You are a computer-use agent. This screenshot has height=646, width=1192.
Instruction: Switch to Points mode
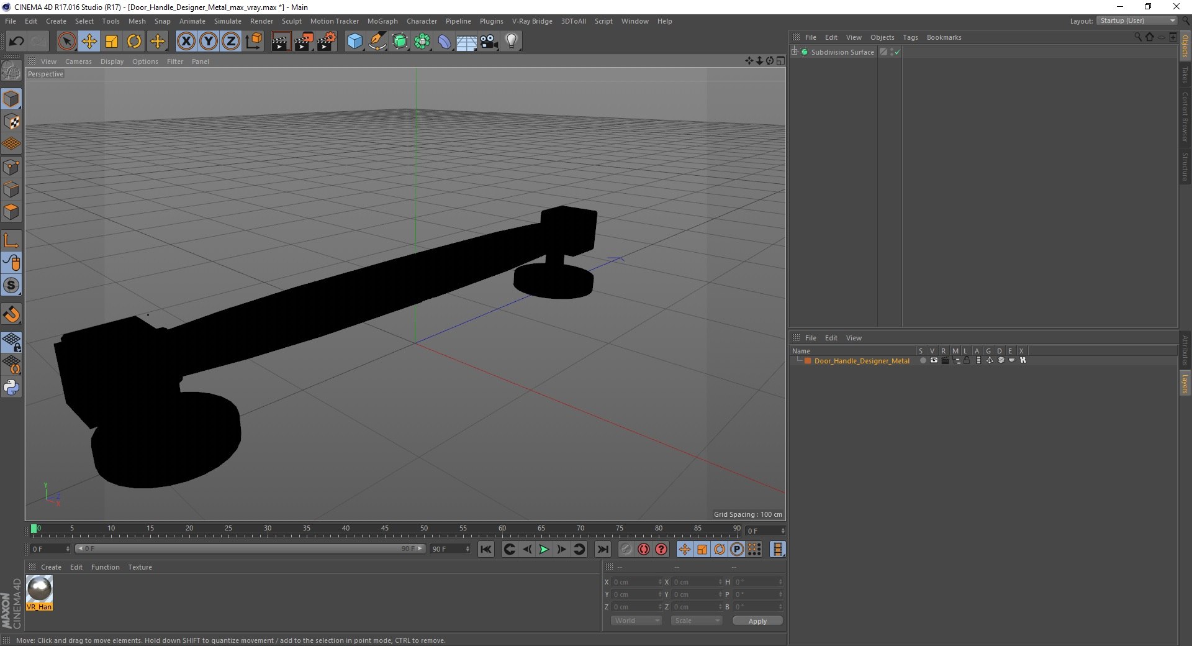pos(11,167)
